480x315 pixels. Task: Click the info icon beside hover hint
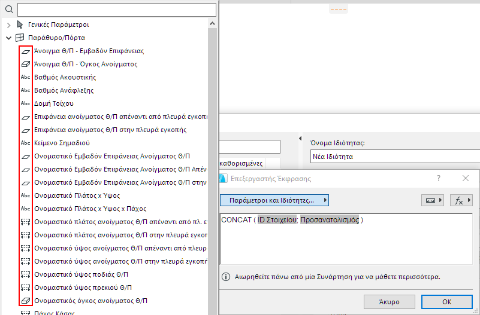[226, 277]
